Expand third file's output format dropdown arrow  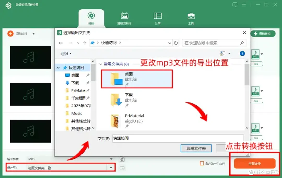point(262,128)
